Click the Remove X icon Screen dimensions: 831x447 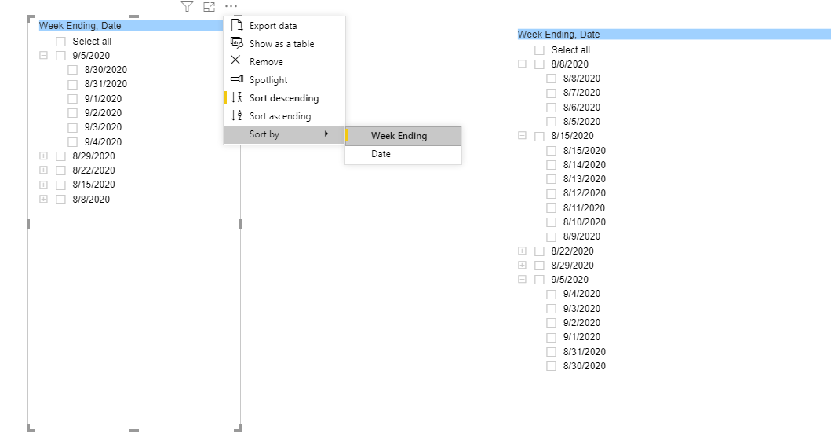pos(236,60)
